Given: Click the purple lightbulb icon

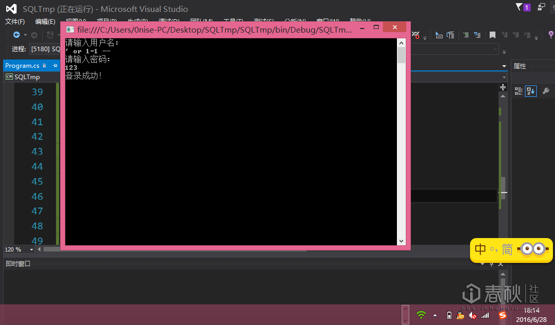Looking at the screenshot, I should [x=551, y=34].
